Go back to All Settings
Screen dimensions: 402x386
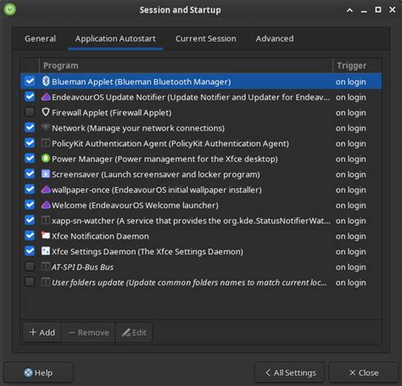pyautogui.click(x=289, y=372)
